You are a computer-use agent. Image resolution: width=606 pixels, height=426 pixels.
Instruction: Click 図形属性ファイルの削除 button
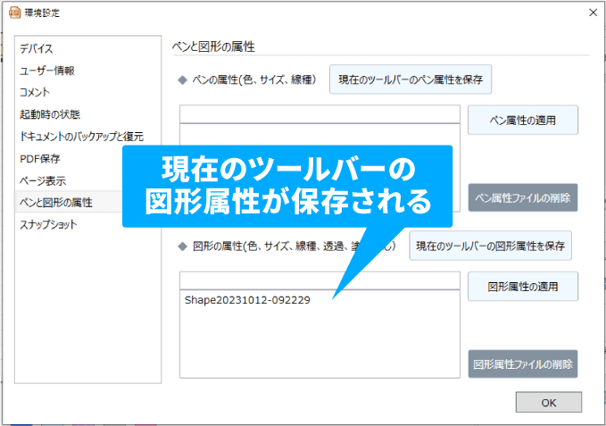point(523,364)
